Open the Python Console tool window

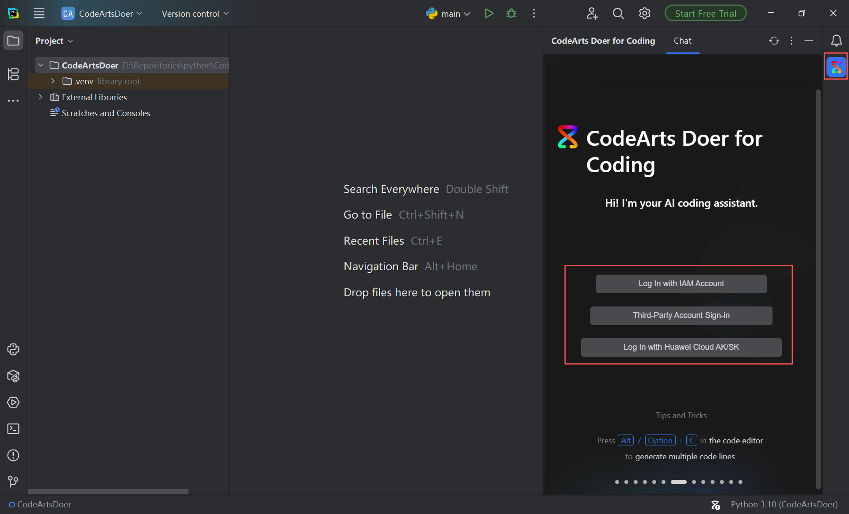click(13, 349)
